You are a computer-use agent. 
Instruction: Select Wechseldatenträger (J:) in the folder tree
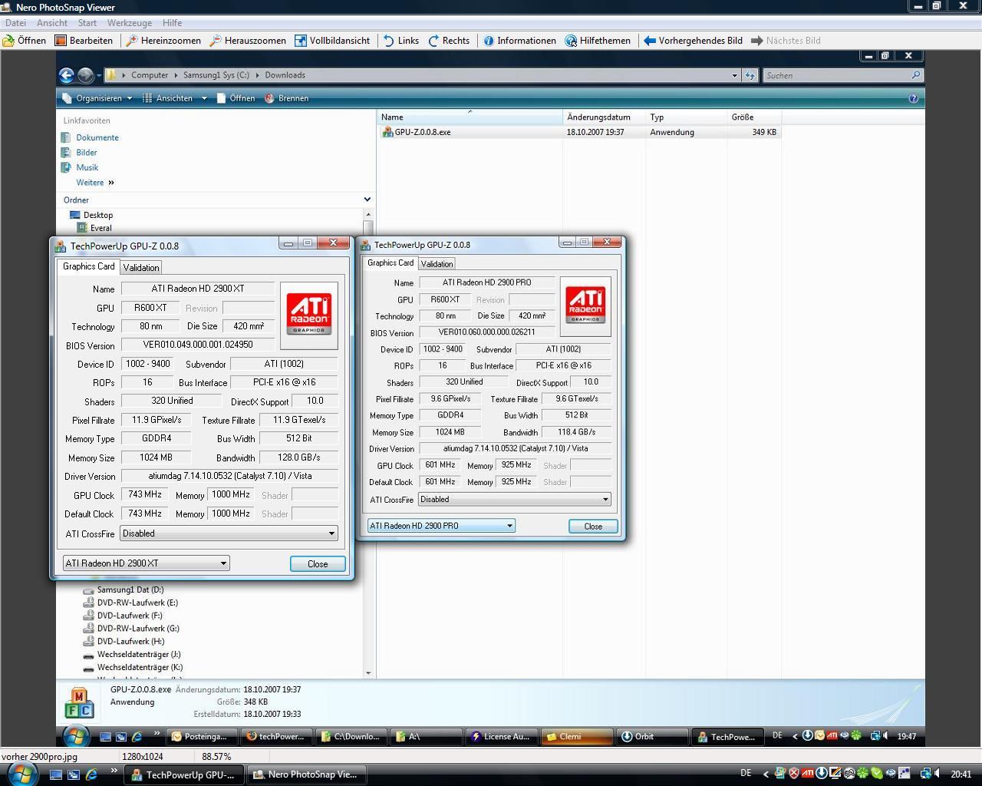[x=132, y=654]
